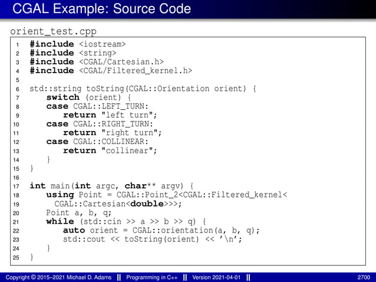Select the '#include <CGAL/Cartesian.h>' line
Image resolution: width=376 pixels, height=282 pixels.
[x=97, y=62]
